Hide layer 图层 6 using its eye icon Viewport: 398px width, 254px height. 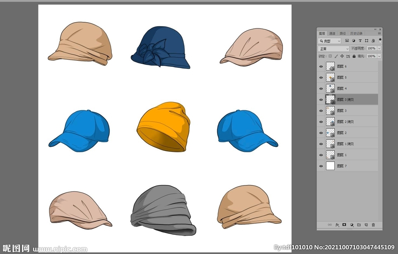tap(321, 67)
